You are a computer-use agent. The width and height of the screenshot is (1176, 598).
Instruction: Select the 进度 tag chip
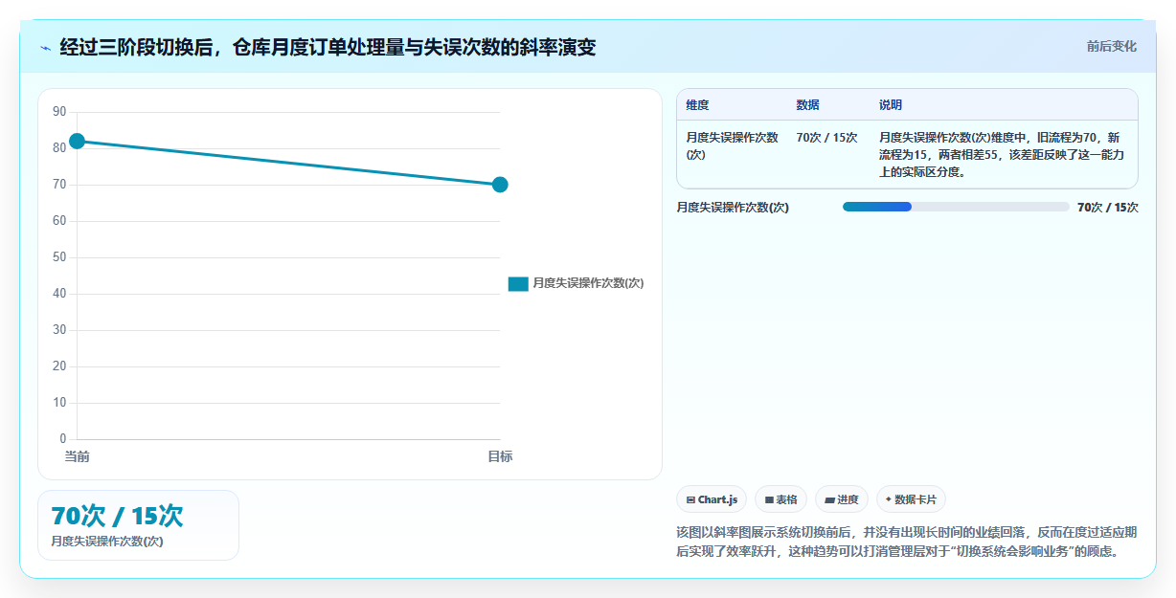click(x=842, y=499)
